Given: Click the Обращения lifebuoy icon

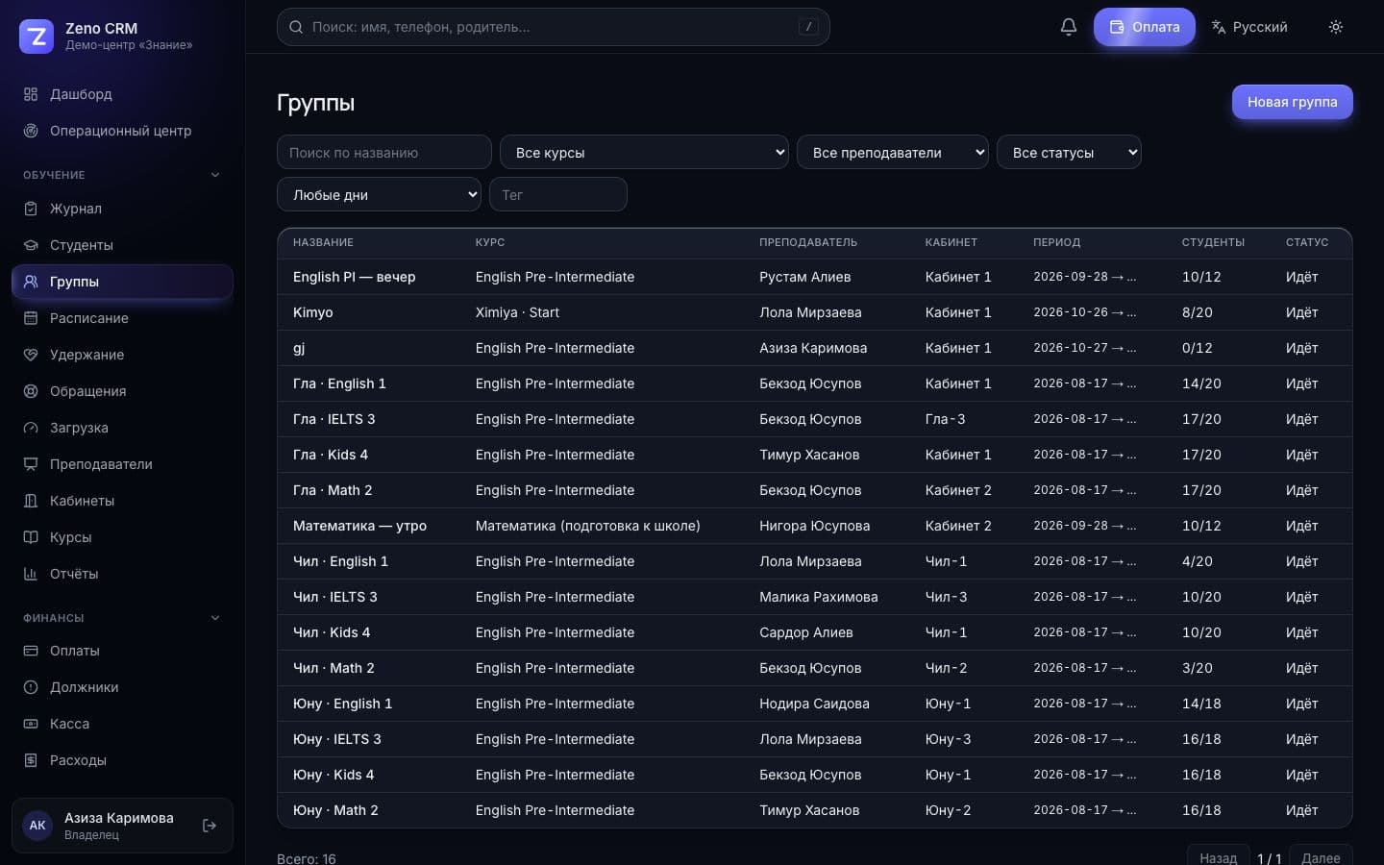Looking at the screenshot, I should click(31, 391).
